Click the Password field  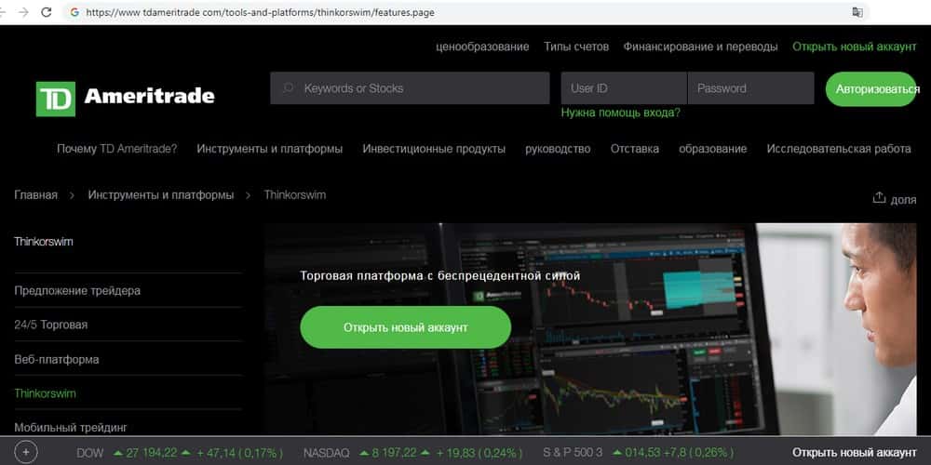750,87
